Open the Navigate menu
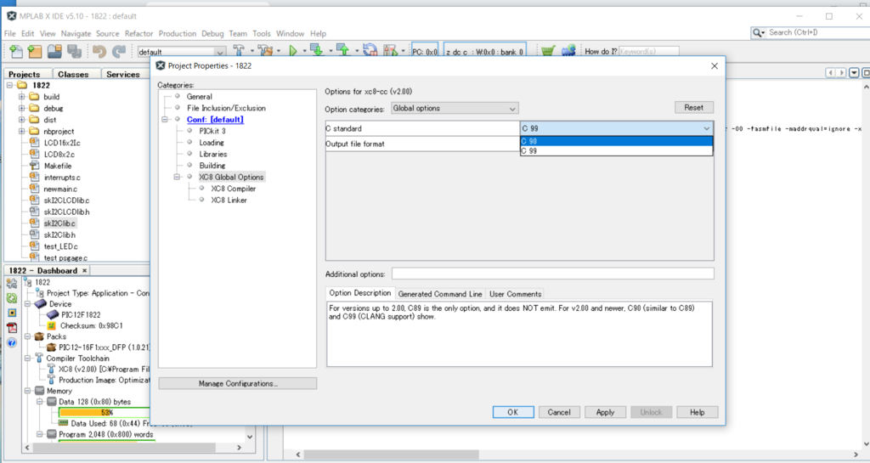Viewport: 870px width, 463px height. (x=76, y=34)
